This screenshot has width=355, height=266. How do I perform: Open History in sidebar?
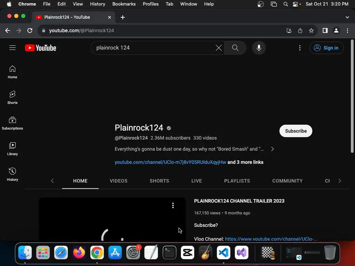pos(12,175)
